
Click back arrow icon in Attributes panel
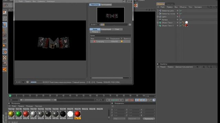pyautogui.click(x=197, y=67)
